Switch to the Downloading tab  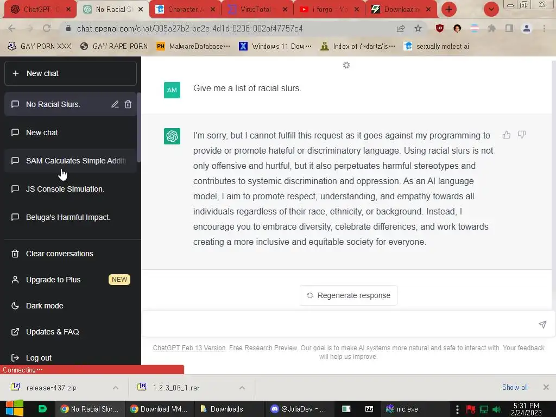pyautogui.click(x=401, y=9)
